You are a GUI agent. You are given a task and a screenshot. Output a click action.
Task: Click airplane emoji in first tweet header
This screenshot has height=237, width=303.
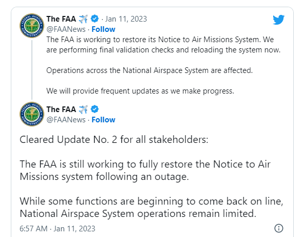83,19
